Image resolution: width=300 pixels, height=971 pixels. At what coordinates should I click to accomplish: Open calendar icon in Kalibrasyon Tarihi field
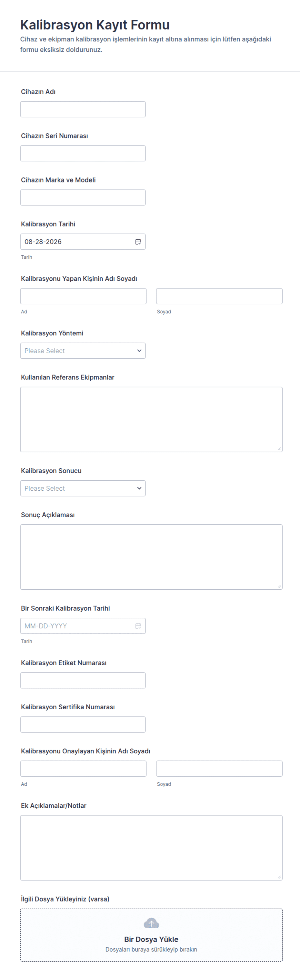pyautogui.click(x=138, y=242)
